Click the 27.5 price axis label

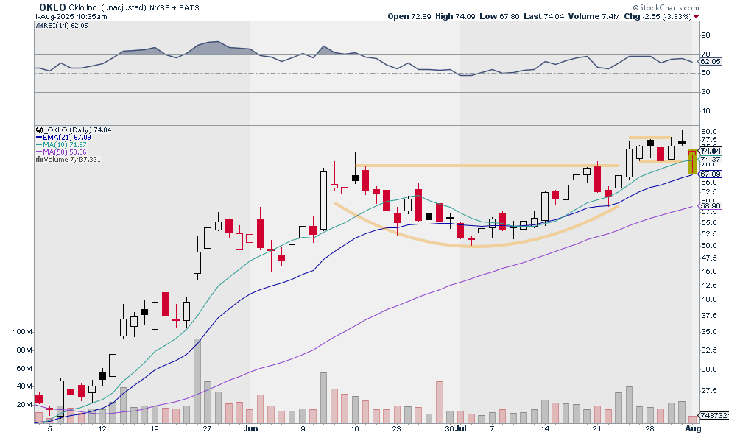pyautogui.click(x=709, y=391)
